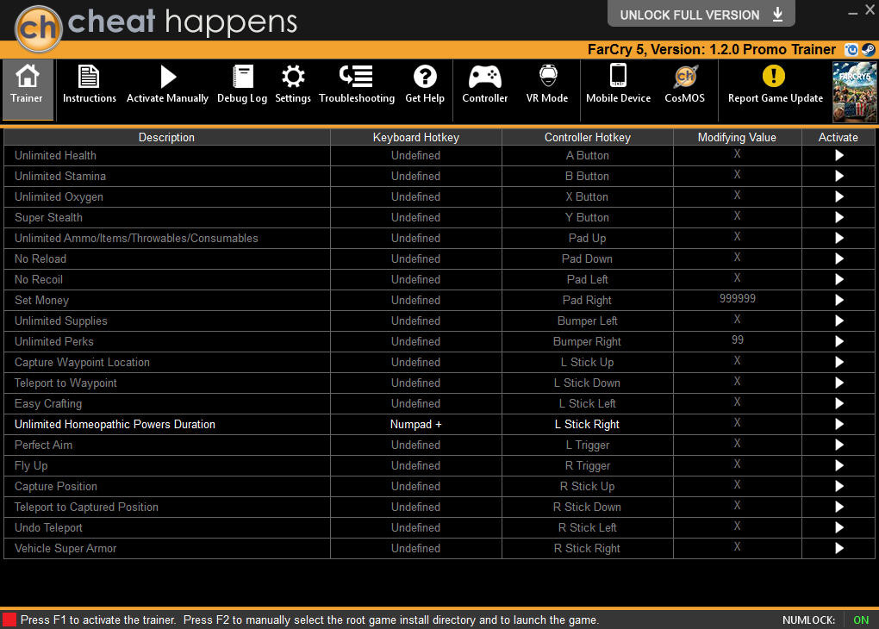Activate the Unlimited Health cheat arrow
The width and height of the screenshot is (879, 629).
pyautogui.click(x=838, y=155)
